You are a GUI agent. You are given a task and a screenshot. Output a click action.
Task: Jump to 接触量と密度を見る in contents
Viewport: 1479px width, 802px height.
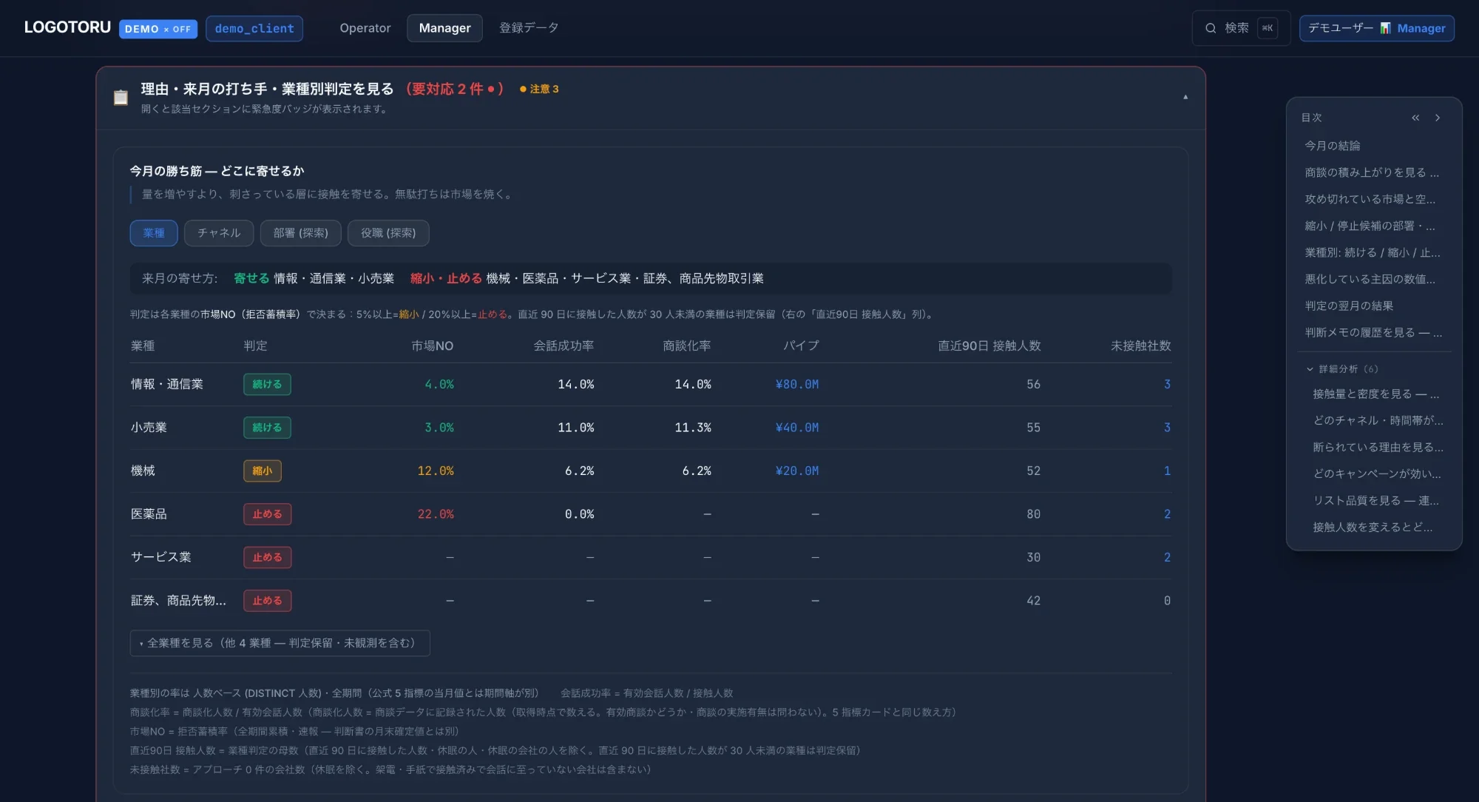click(1375, 394)
